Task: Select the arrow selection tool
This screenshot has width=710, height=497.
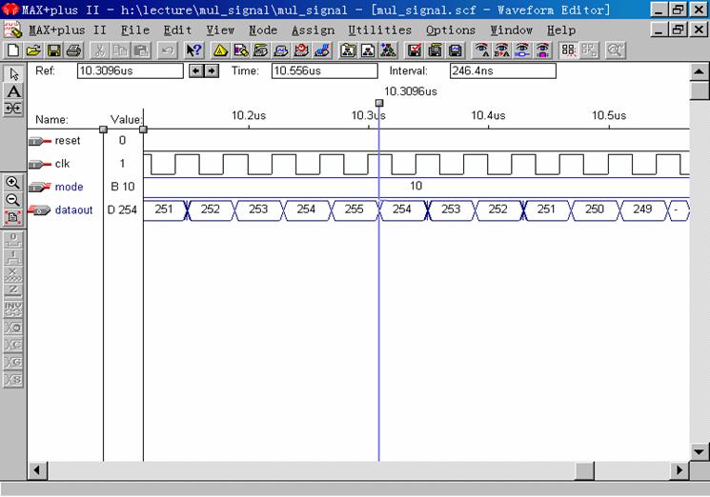Action: [x=13, y=73]
